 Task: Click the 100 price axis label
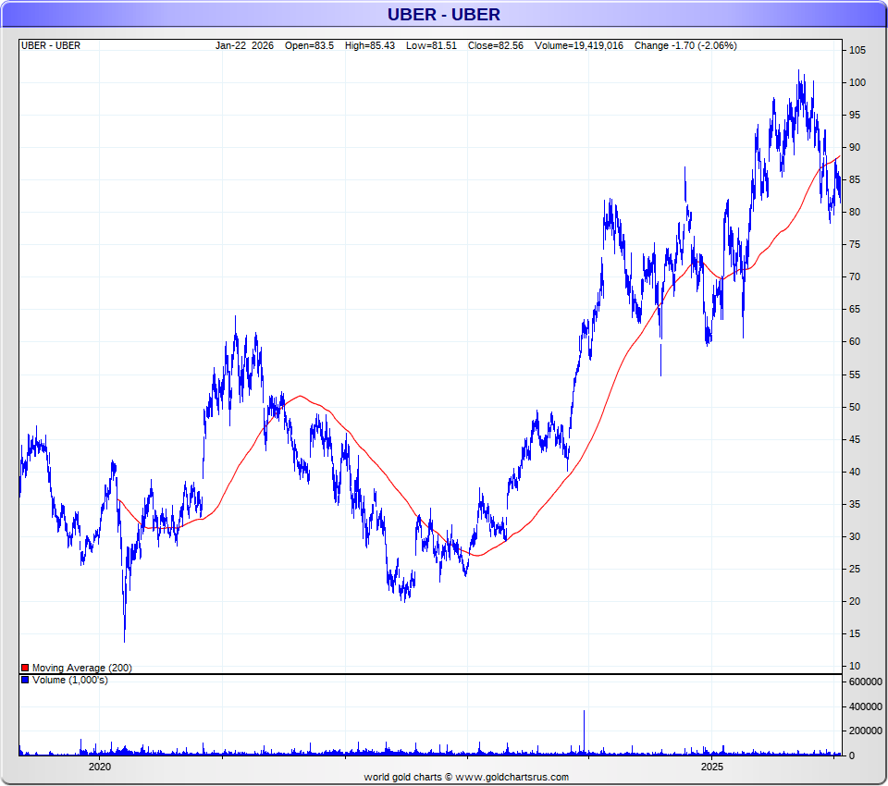857,83
